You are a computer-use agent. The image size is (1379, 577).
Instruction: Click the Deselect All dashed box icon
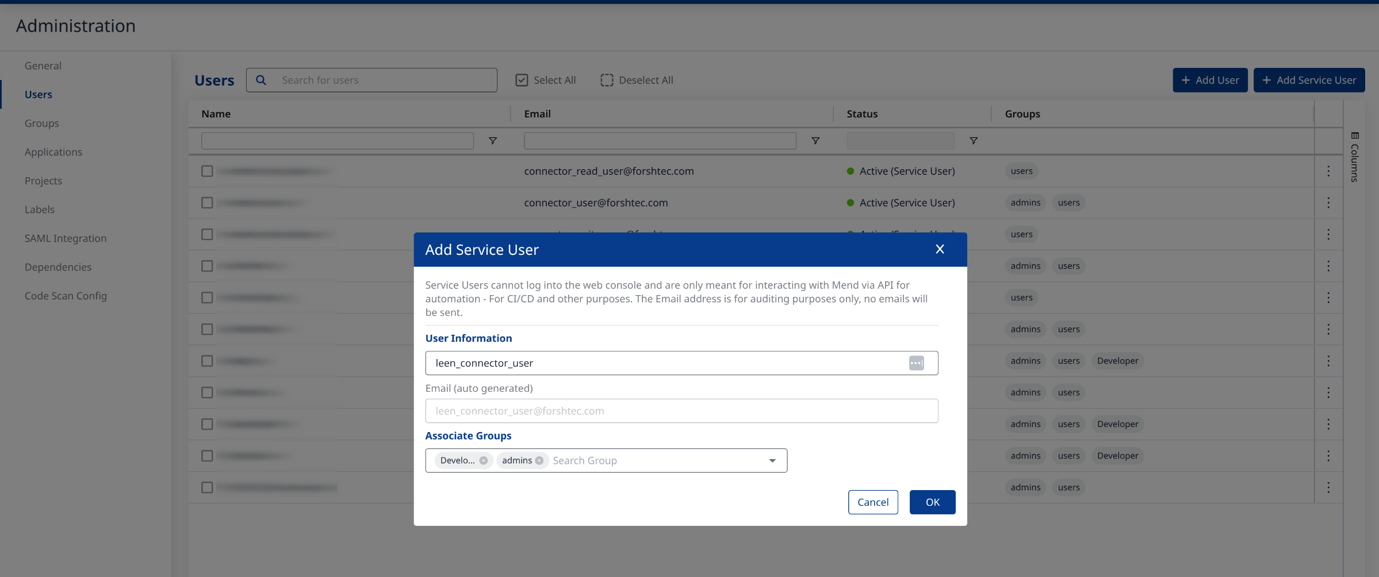[x=607, y=80]
